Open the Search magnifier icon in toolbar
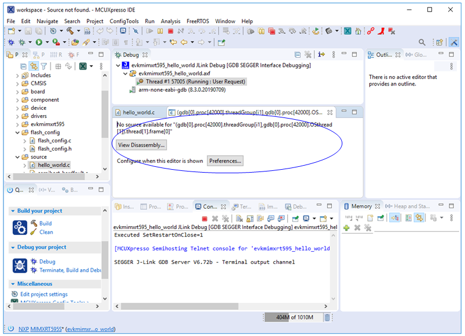 click(422, 42)
